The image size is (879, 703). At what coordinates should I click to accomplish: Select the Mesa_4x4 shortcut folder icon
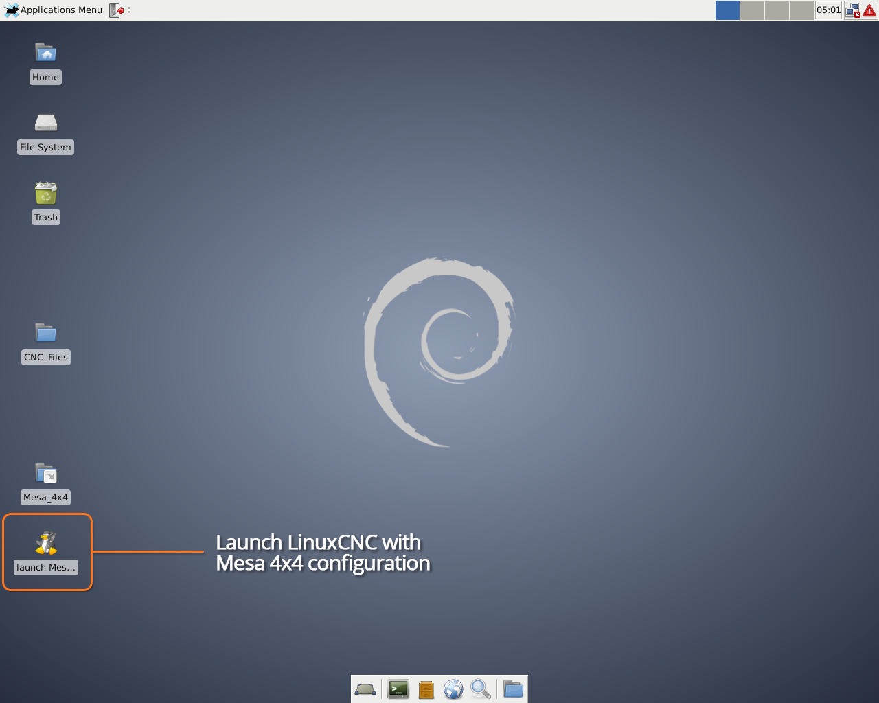point(46,473)
